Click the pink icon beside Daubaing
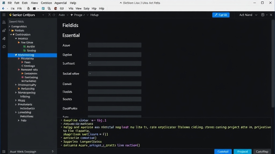The width and height of the screenshot is (275, 154). 23,77
